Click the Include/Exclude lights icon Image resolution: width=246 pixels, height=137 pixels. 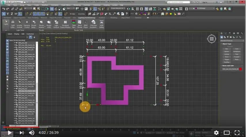pyautogui.click(x=20, y=24)
